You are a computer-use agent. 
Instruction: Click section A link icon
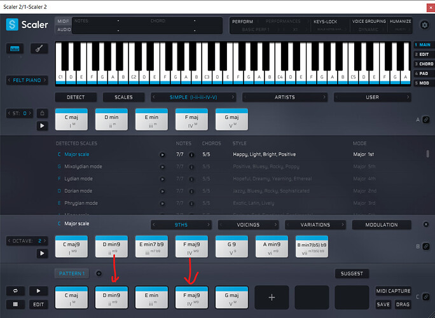[426, 120]
